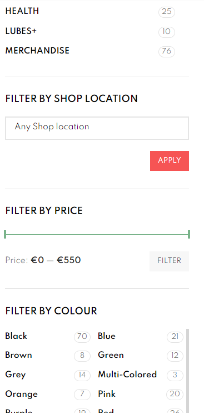Click the colour list scrollbar
204x413 pixels.
click(x=187, y=371)
